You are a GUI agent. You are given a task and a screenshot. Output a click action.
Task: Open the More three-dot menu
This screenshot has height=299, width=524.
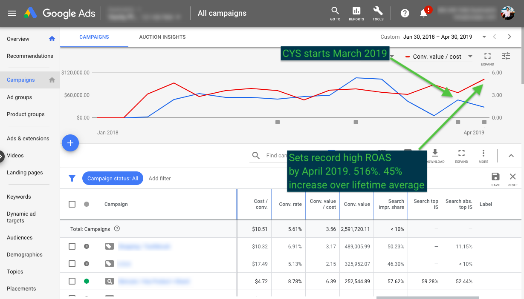click(483, 156)
